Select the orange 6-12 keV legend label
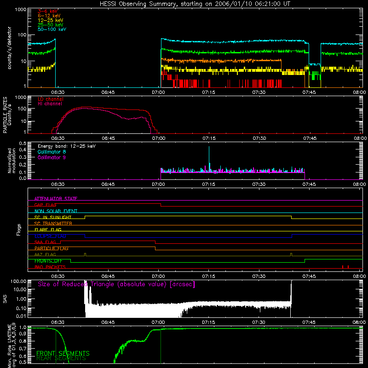This screenshot has width=368, height=368. point(49,16)
